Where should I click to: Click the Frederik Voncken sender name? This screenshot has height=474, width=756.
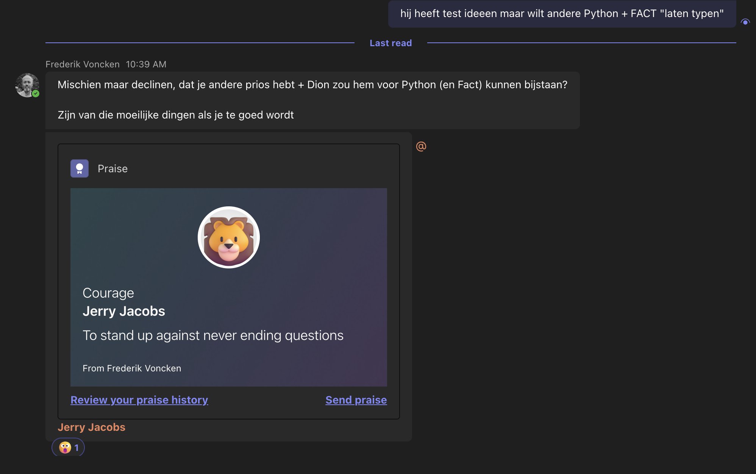coord(83,64)
